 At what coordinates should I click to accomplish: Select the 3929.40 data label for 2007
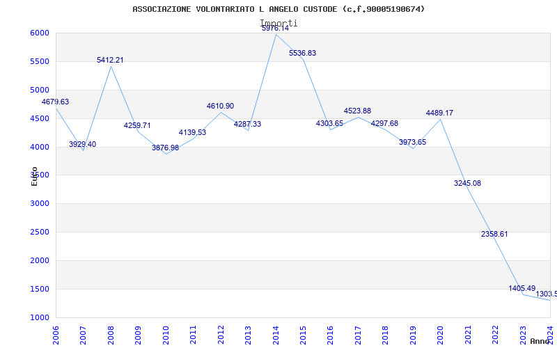[x=83, y=144]
